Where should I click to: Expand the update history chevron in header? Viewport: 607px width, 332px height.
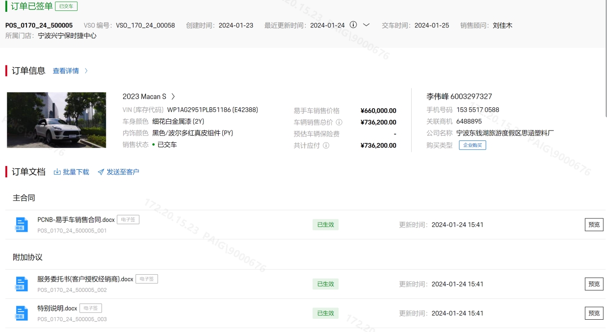366,25
